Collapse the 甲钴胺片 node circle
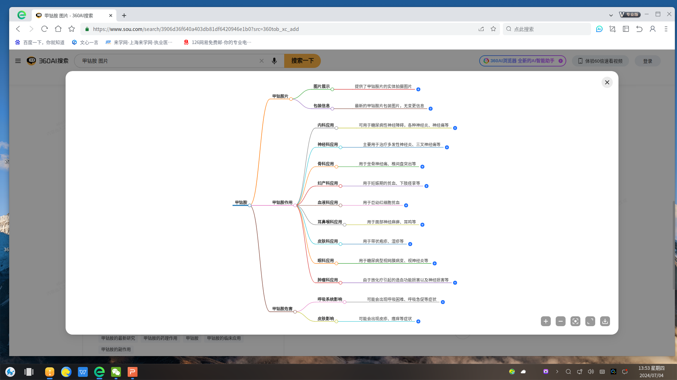This screenshot has height=380, width=677. (x=291, y=99)
